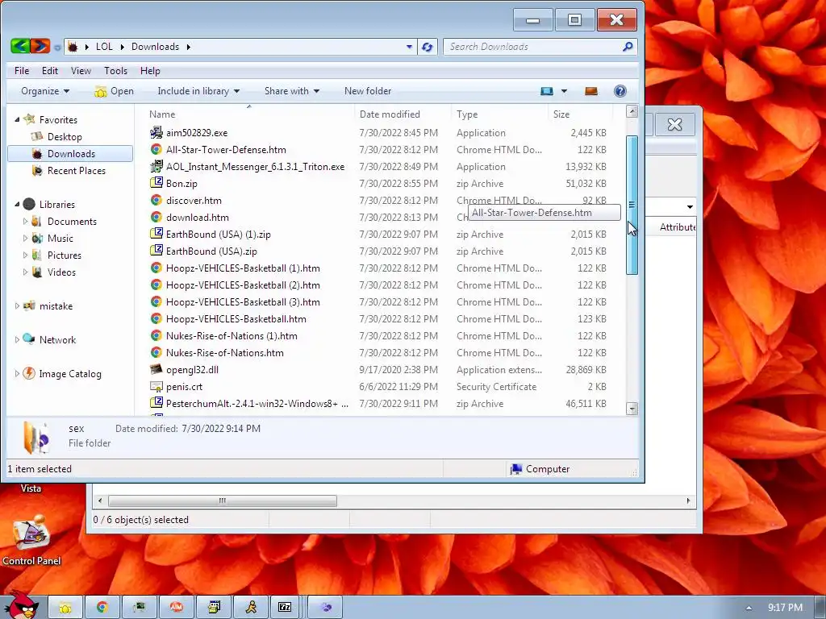The image size is (826, 619).
Task: Open AIM from the taskbar
Action: point(176,608)
